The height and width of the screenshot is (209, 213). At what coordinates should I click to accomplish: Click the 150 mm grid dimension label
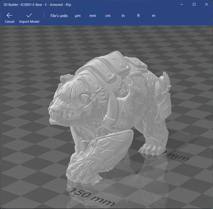coord(92,197)
